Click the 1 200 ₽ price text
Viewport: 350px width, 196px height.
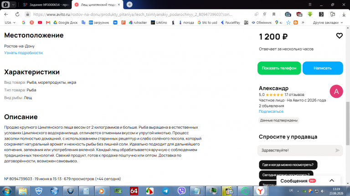coord(273,37)
